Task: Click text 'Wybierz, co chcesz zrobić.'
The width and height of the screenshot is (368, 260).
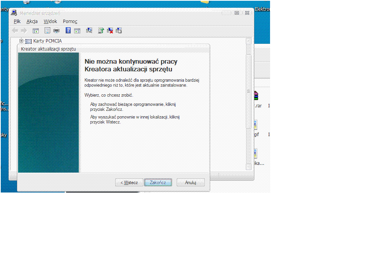Action: click(x=109, y=95)
